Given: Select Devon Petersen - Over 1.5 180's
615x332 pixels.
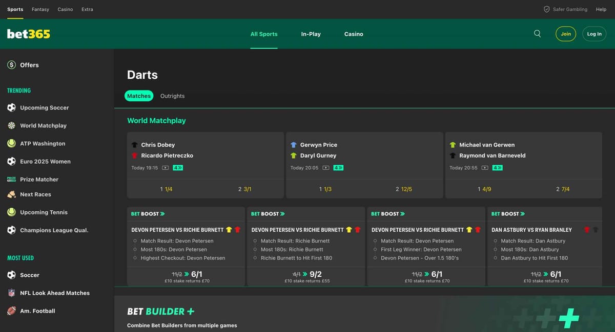Looking at the screenshot, I should (x=420, y=258).
